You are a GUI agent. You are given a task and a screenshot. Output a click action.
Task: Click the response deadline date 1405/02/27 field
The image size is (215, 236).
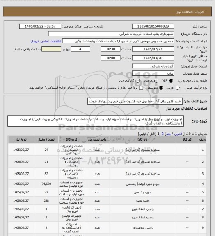click(153, 49)
